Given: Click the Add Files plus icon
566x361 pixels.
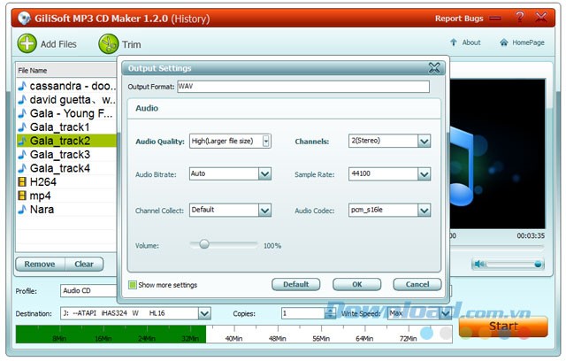Looking at the screenshot, I should pyautogui.click(x=27, y=43).
